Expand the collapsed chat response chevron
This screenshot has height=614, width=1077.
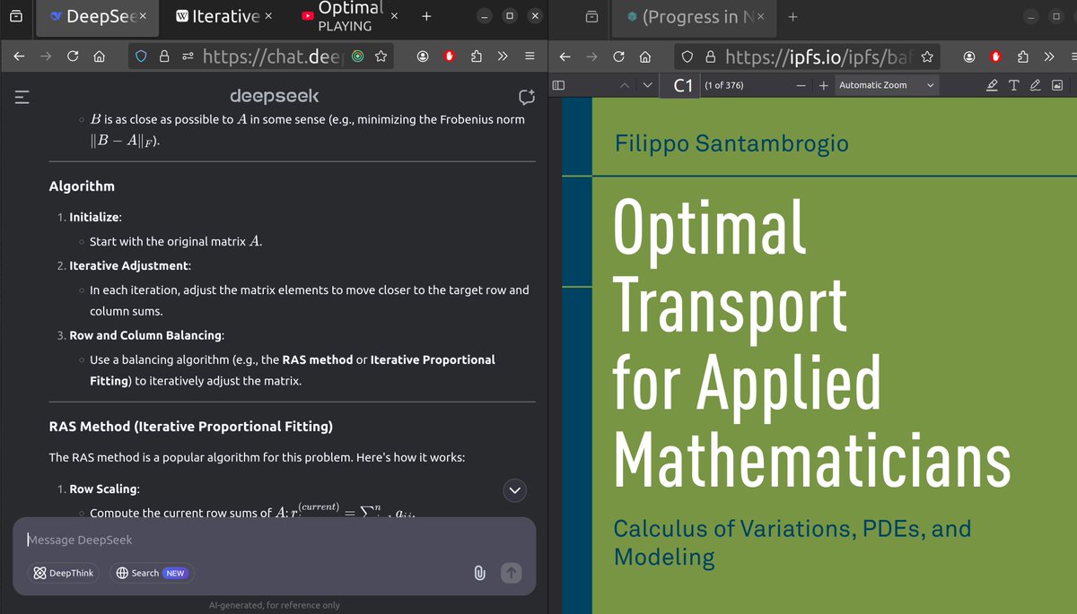514,490
